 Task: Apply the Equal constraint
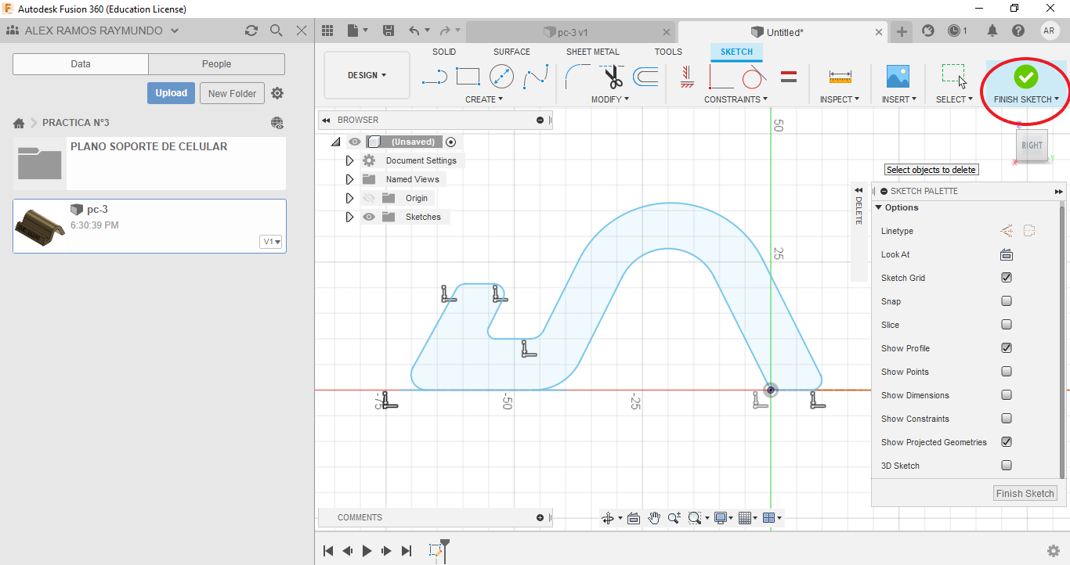789,77
